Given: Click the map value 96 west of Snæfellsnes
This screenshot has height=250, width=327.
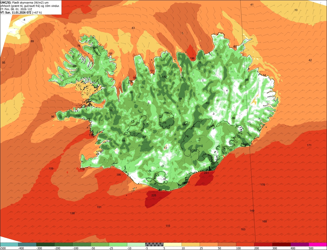Looking at the screenshot, I should pos(53,117).
